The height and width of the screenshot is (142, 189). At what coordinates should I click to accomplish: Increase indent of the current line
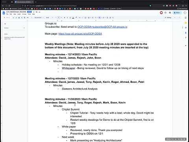110,17
